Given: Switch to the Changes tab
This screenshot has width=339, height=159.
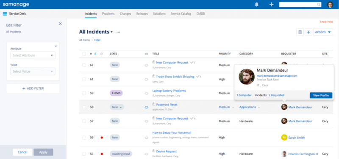Looking at the screenshot, I should (125, 13).
